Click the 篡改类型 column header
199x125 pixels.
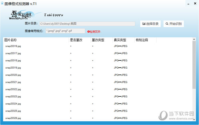[x=102, y=40]
